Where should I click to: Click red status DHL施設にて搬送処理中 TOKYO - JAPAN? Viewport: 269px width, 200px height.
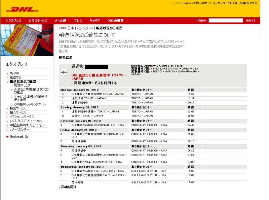pyautogui.click(x=99, y=77)
